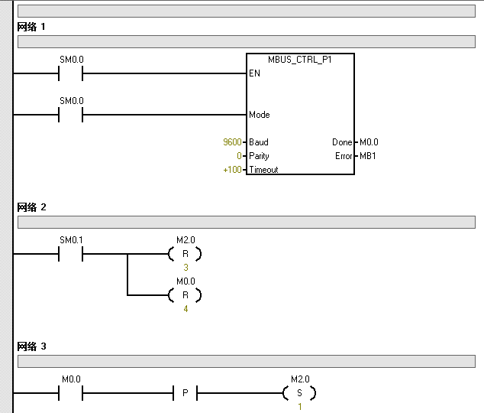Viewport: 484px width, 413px height.
Task: Click the M0.0 contact in network 3
Action: pos(71,393)
